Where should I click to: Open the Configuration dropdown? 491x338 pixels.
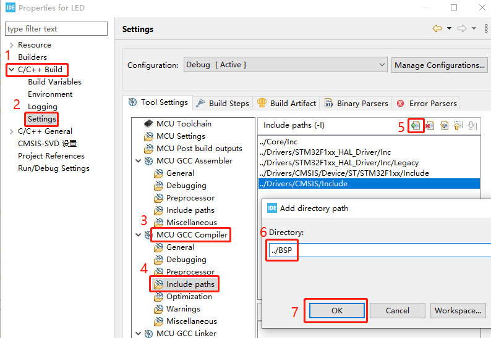pos(285,65)
